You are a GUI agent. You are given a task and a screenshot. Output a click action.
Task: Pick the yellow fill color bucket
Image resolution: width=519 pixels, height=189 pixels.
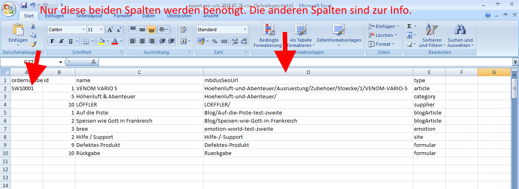[x=101, y=41]
